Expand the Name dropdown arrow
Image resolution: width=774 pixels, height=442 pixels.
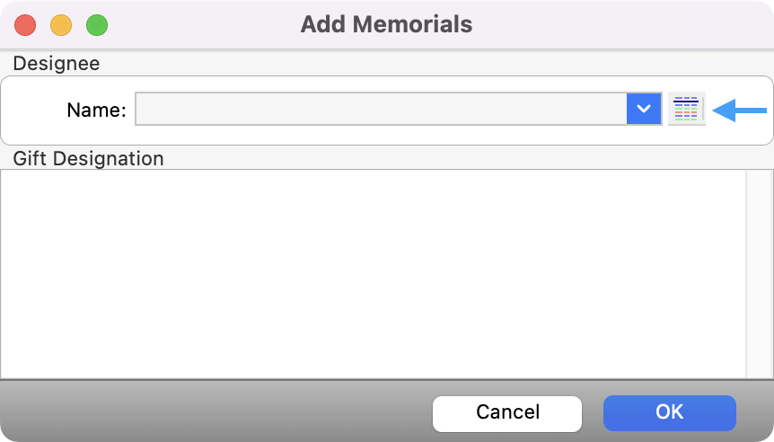(x=644, y=110)
